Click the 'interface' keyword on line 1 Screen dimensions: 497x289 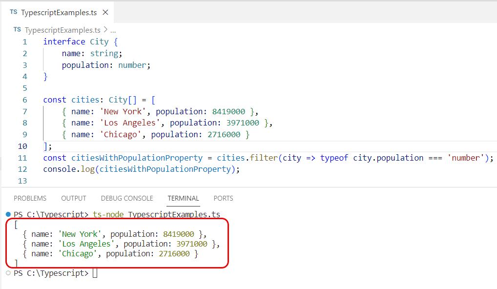coord(64,42)
